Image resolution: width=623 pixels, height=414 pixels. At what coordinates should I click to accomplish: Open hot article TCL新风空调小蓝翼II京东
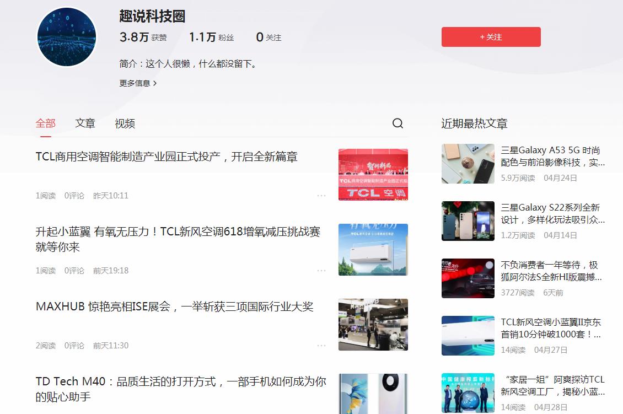[551, 328]
